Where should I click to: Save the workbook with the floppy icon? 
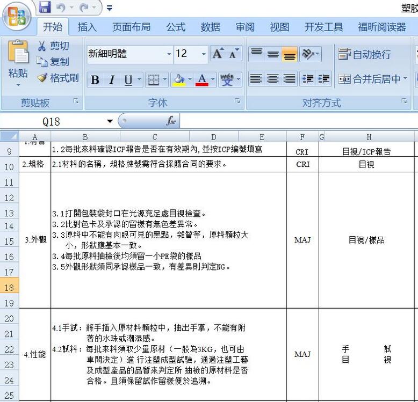[x=45, y=7]
